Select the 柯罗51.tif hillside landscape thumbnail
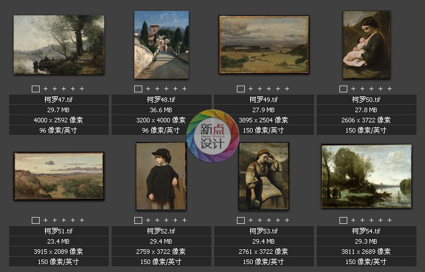 click(59, 176)
